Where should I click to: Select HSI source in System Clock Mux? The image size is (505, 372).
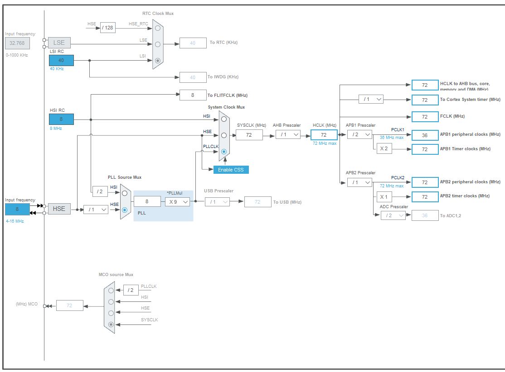pyautogui.click(x=224, y=119)
